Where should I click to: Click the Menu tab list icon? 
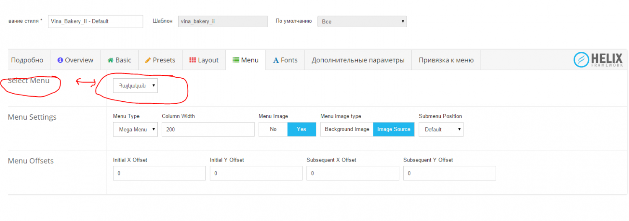(236, 60)
